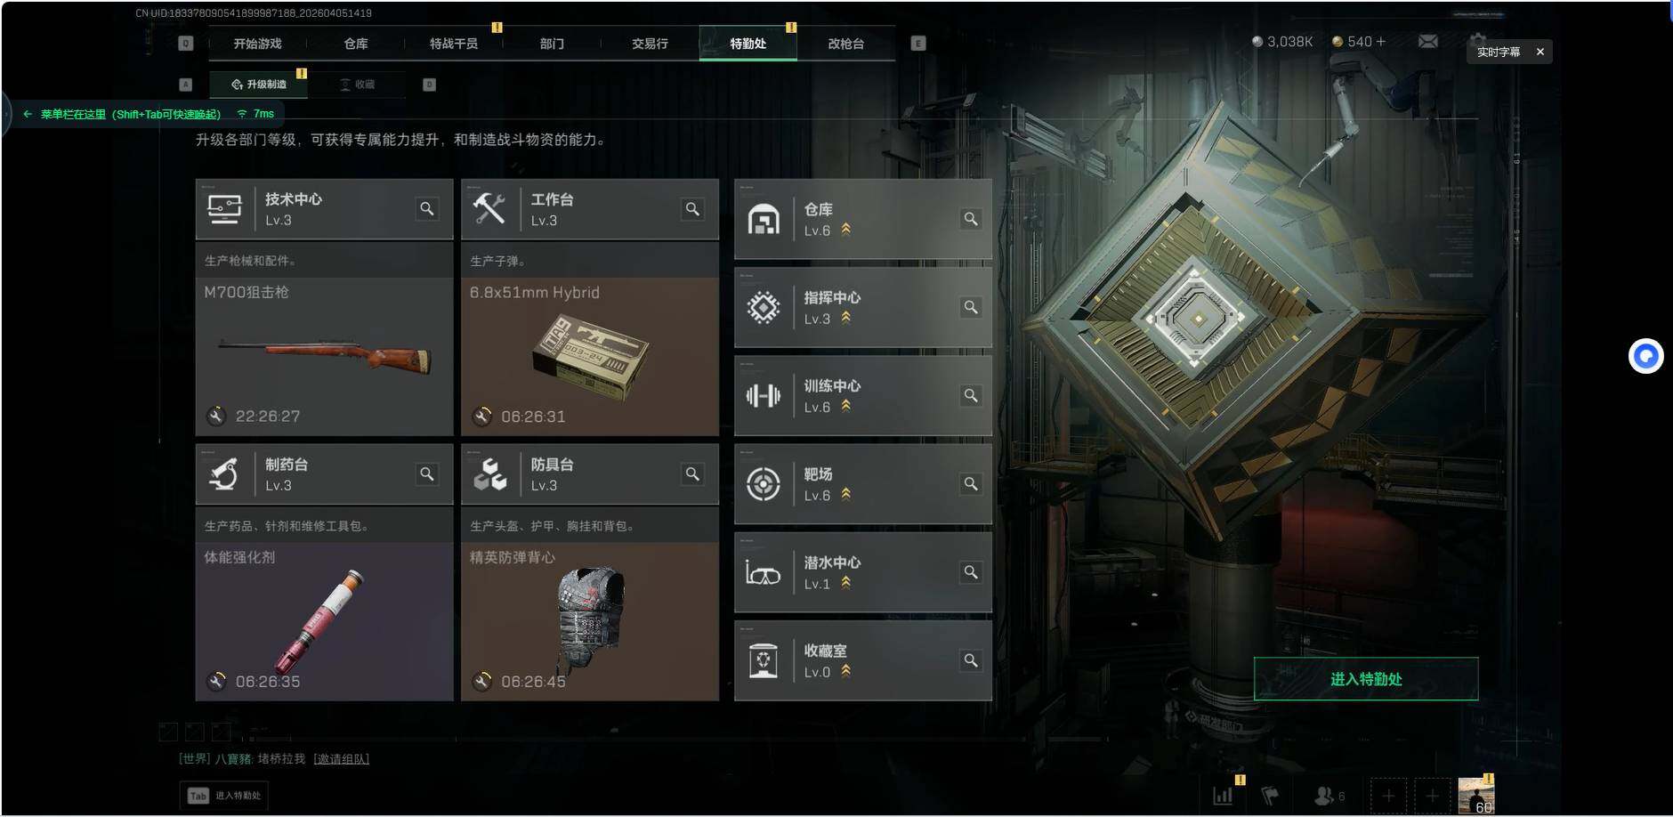The width and height of the screenshot is (1673, 817).
Task: Click the 邀请组队 chat link
Action: click(x=341, y=759)
